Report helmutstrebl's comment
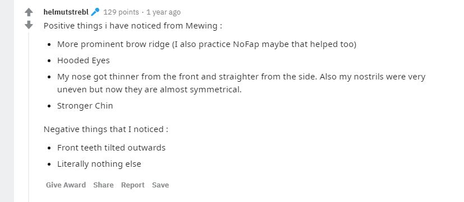The height and width of the screenshot is (202, 464). point(132,185)
